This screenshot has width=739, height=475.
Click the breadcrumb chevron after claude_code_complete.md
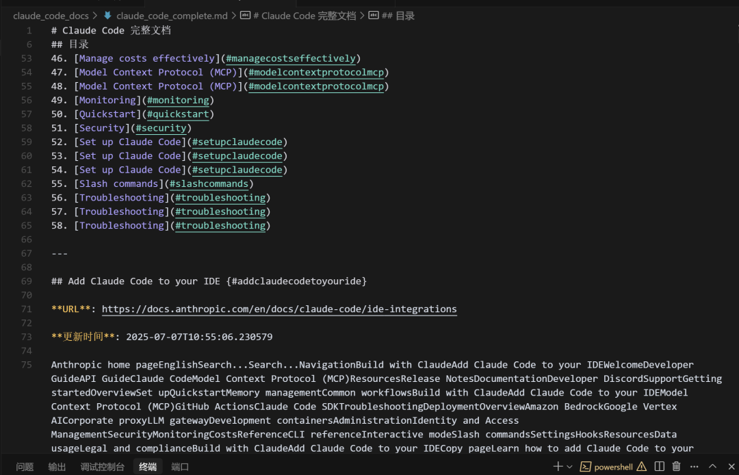(234, 16)
